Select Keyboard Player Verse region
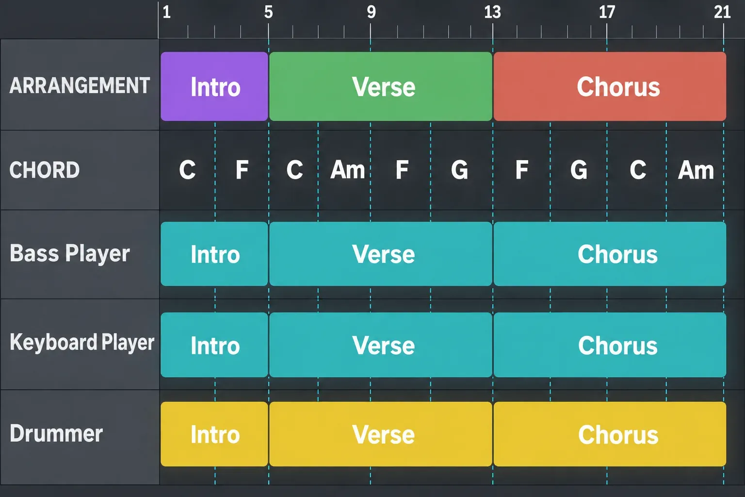Image resolution: width=745 pixels, height=497 pixels. (x=381, y=345)
